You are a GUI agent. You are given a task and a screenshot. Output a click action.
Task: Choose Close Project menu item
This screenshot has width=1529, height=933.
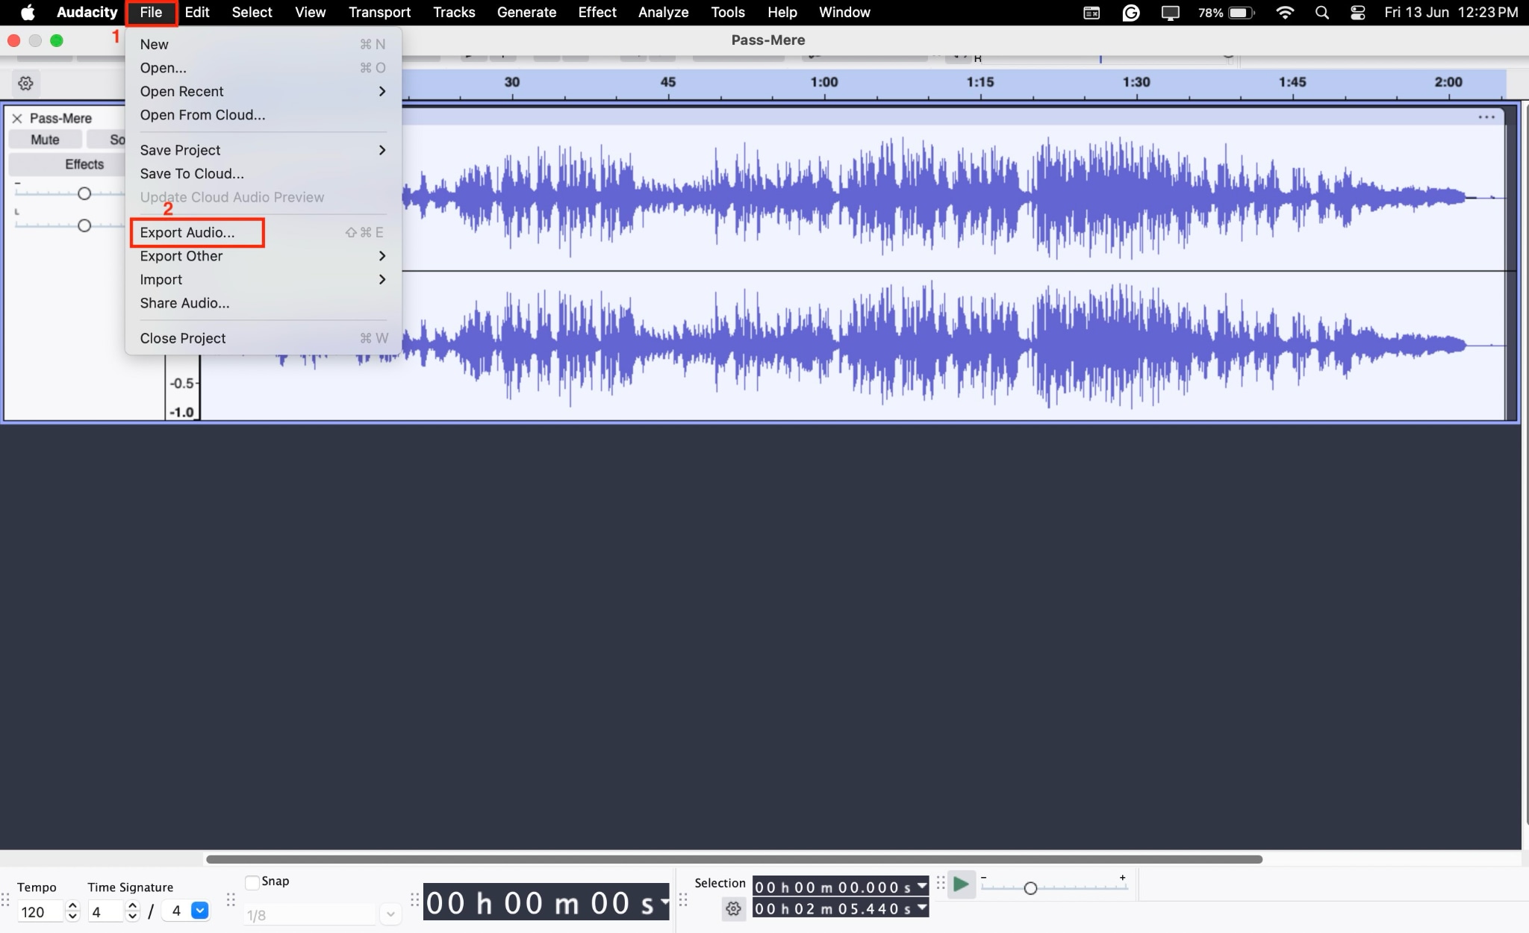point(263,338)
